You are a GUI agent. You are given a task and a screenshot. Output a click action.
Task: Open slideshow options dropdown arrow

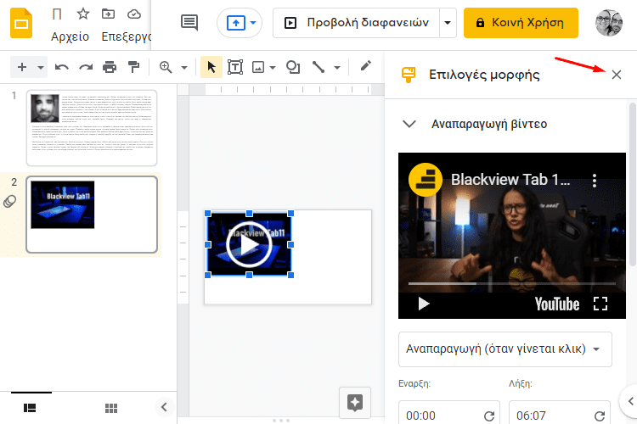[x=448, y=23]
